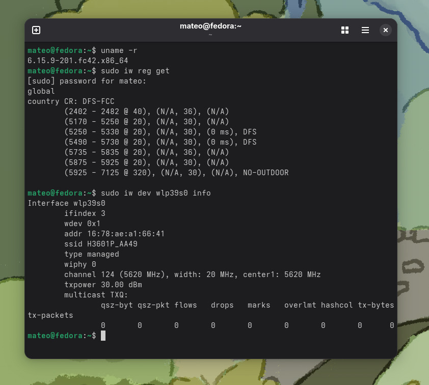The width and height of the screenshot is (429, 385).
Task: Click the terminal cursor at last prompt
Action: pos(103,336)
